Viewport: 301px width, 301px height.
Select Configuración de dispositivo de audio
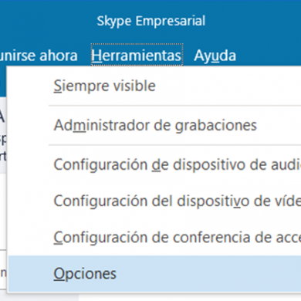[x=154, y=164]
